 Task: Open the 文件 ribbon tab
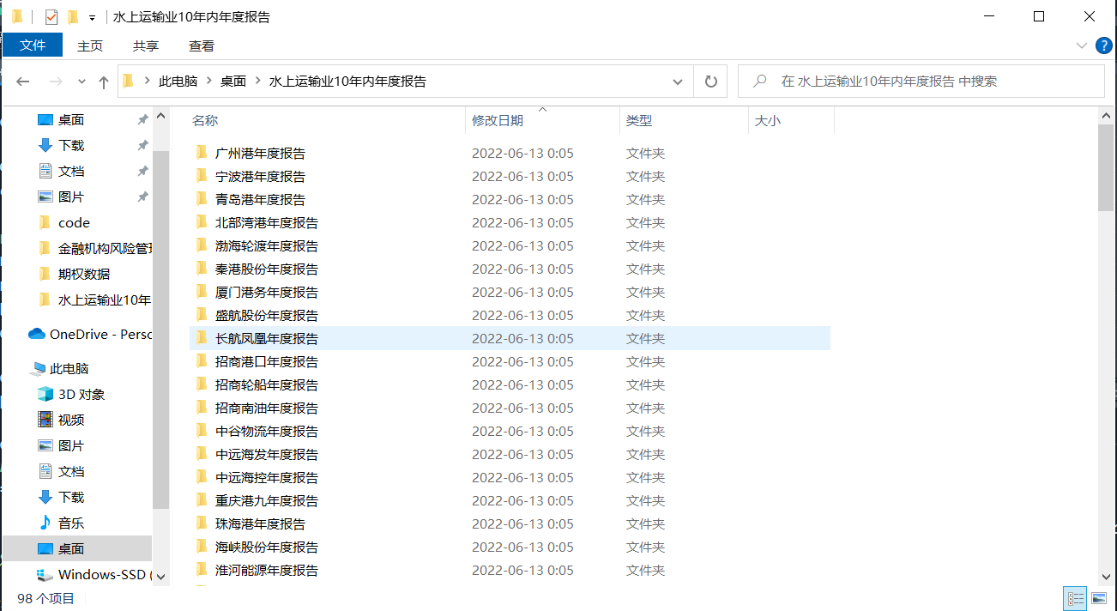tap(33, 45)
